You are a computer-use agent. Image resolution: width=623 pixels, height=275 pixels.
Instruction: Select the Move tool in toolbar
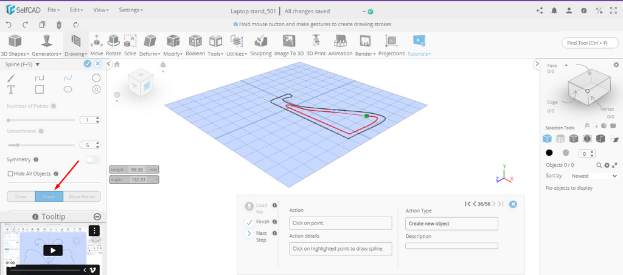click(96, 43)
